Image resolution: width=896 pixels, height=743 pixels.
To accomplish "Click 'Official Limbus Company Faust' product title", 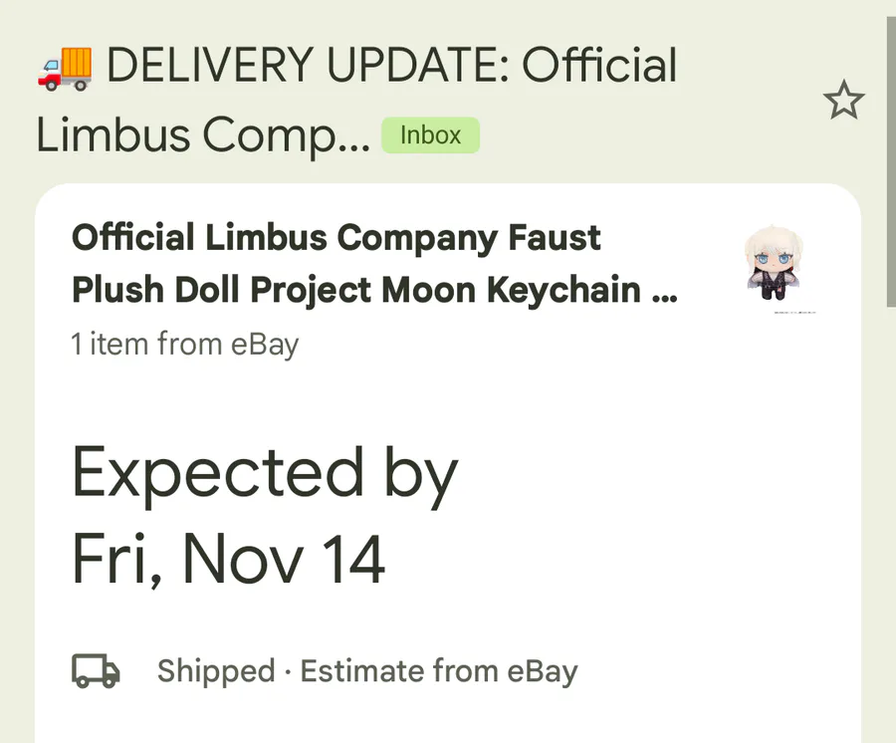I will [x=336, y=238].
